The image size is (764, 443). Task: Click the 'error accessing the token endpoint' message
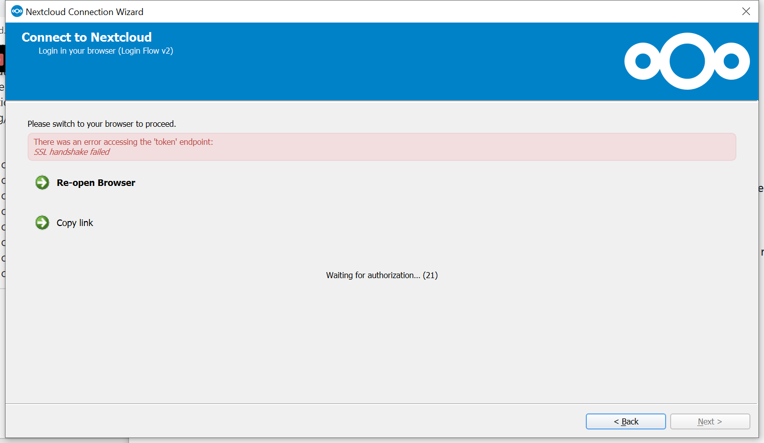coord(123,142)
